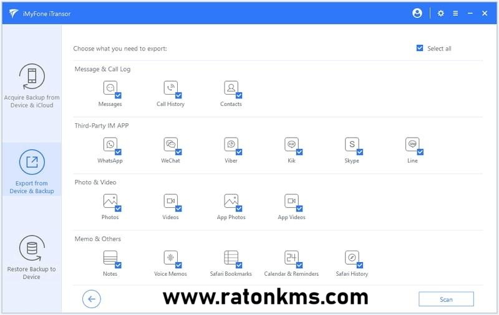Image resolution: width=499 pixels, height=315 pixels.
Task: Click the Photos icon
Action: pos(110,201)
